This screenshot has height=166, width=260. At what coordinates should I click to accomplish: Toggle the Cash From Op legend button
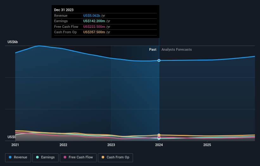coord(115,157)
